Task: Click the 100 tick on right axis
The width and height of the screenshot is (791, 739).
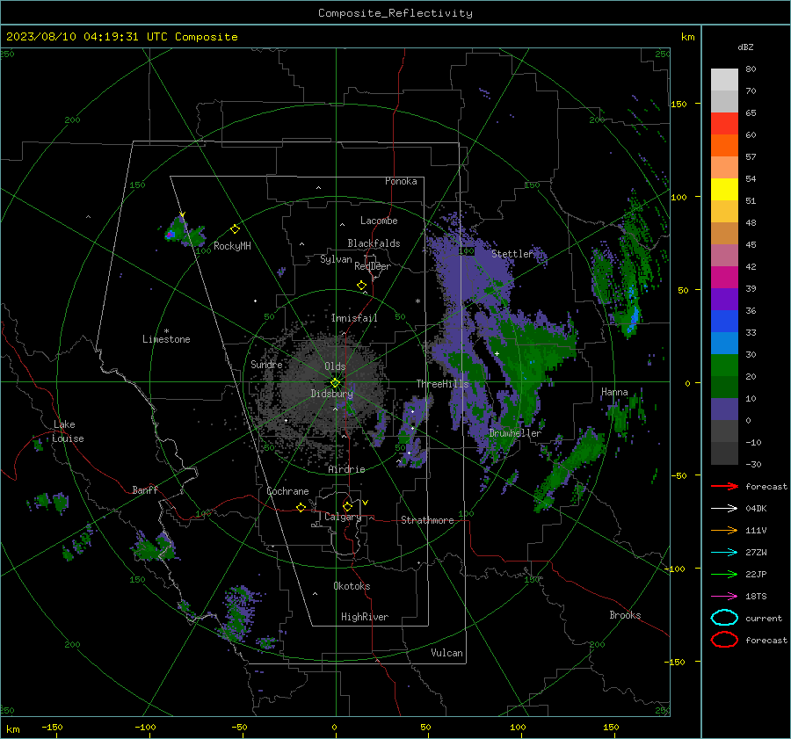Action: click(x=679, y=197)
